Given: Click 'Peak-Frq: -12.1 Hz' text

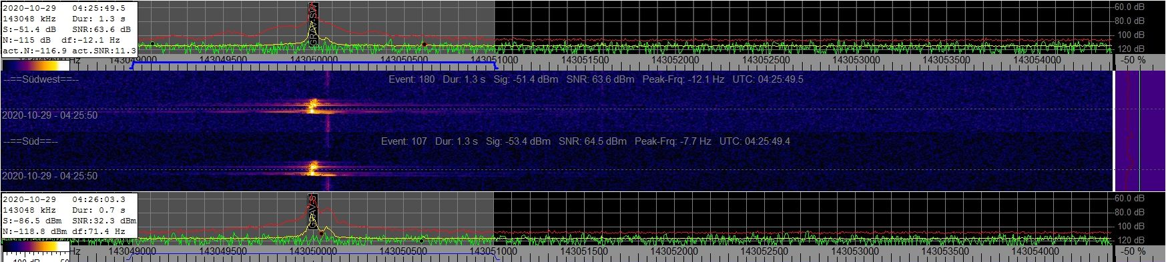Looking at the screenshot, I should (x=683, y=79).
